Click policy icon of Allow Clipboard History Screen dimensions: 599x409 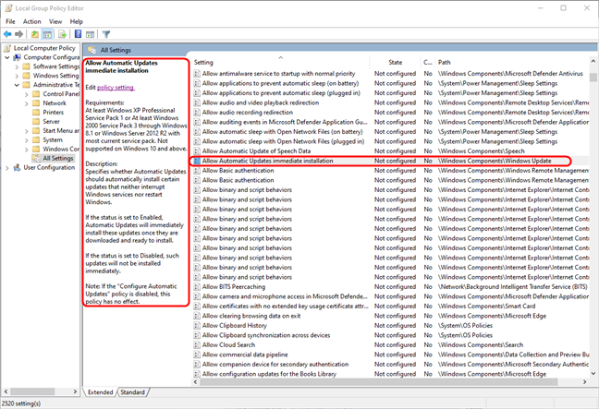pos(197,325)
